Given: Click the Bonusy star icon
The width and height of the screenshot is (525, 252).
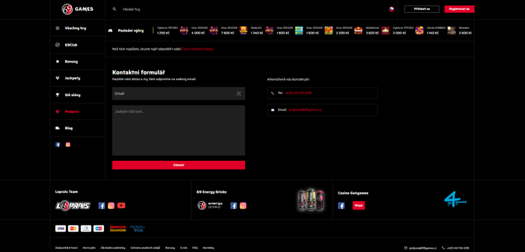Looking at the screenshot, I should pyautogui.click(x=58, y=62).
